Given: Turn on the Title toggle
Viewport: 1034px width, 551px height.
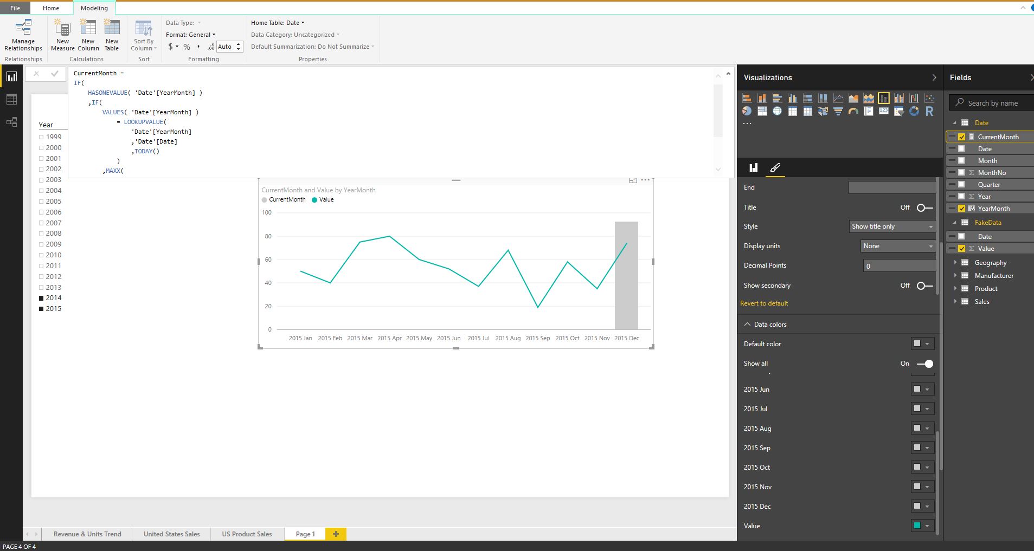Looking at the screenshot, I should click(924, 208).
